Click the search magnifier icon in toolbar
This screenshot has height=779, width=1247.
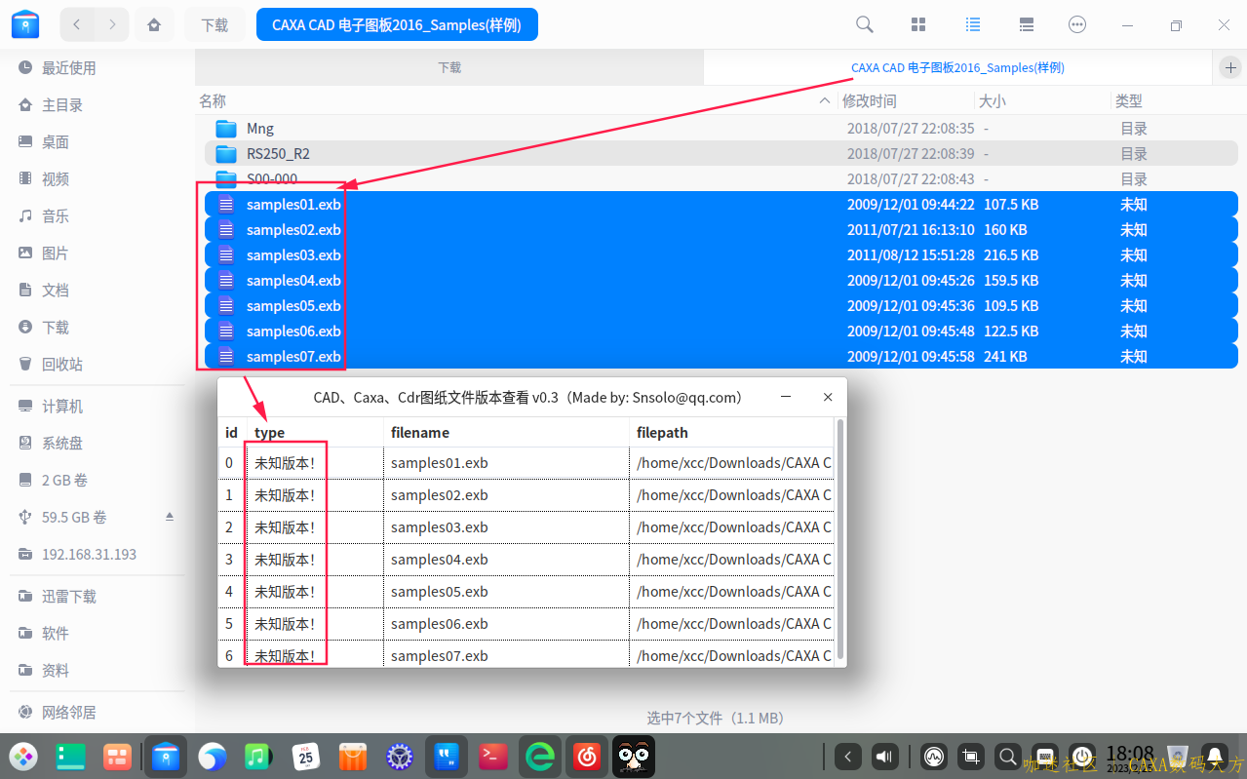864,25
